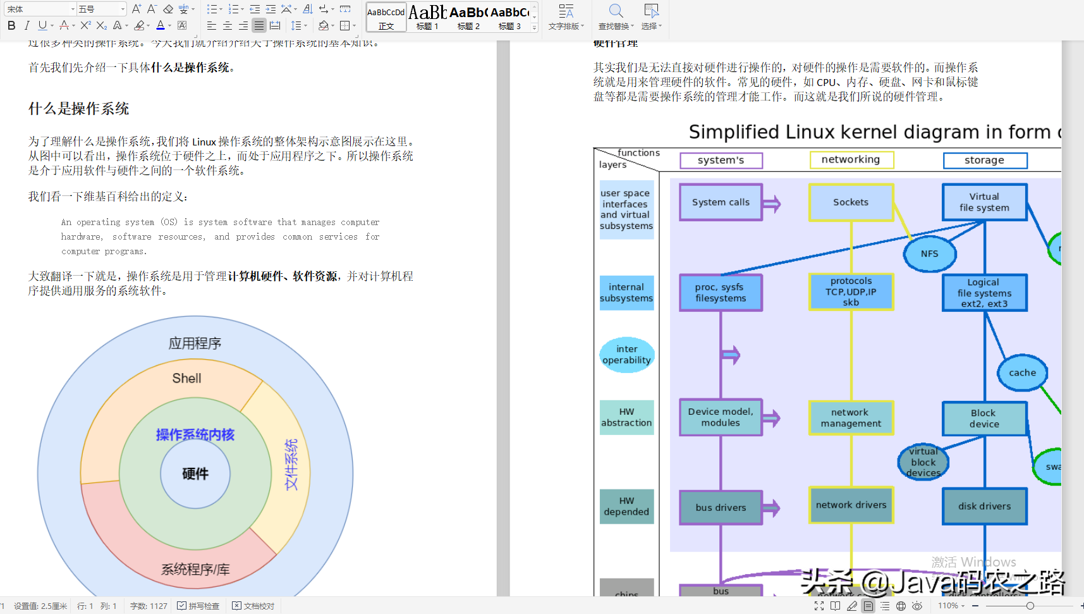The width and height of the screenshot is (1084, 614).
Task: Click the line spacing icon
Action: (x=296, y=26)
